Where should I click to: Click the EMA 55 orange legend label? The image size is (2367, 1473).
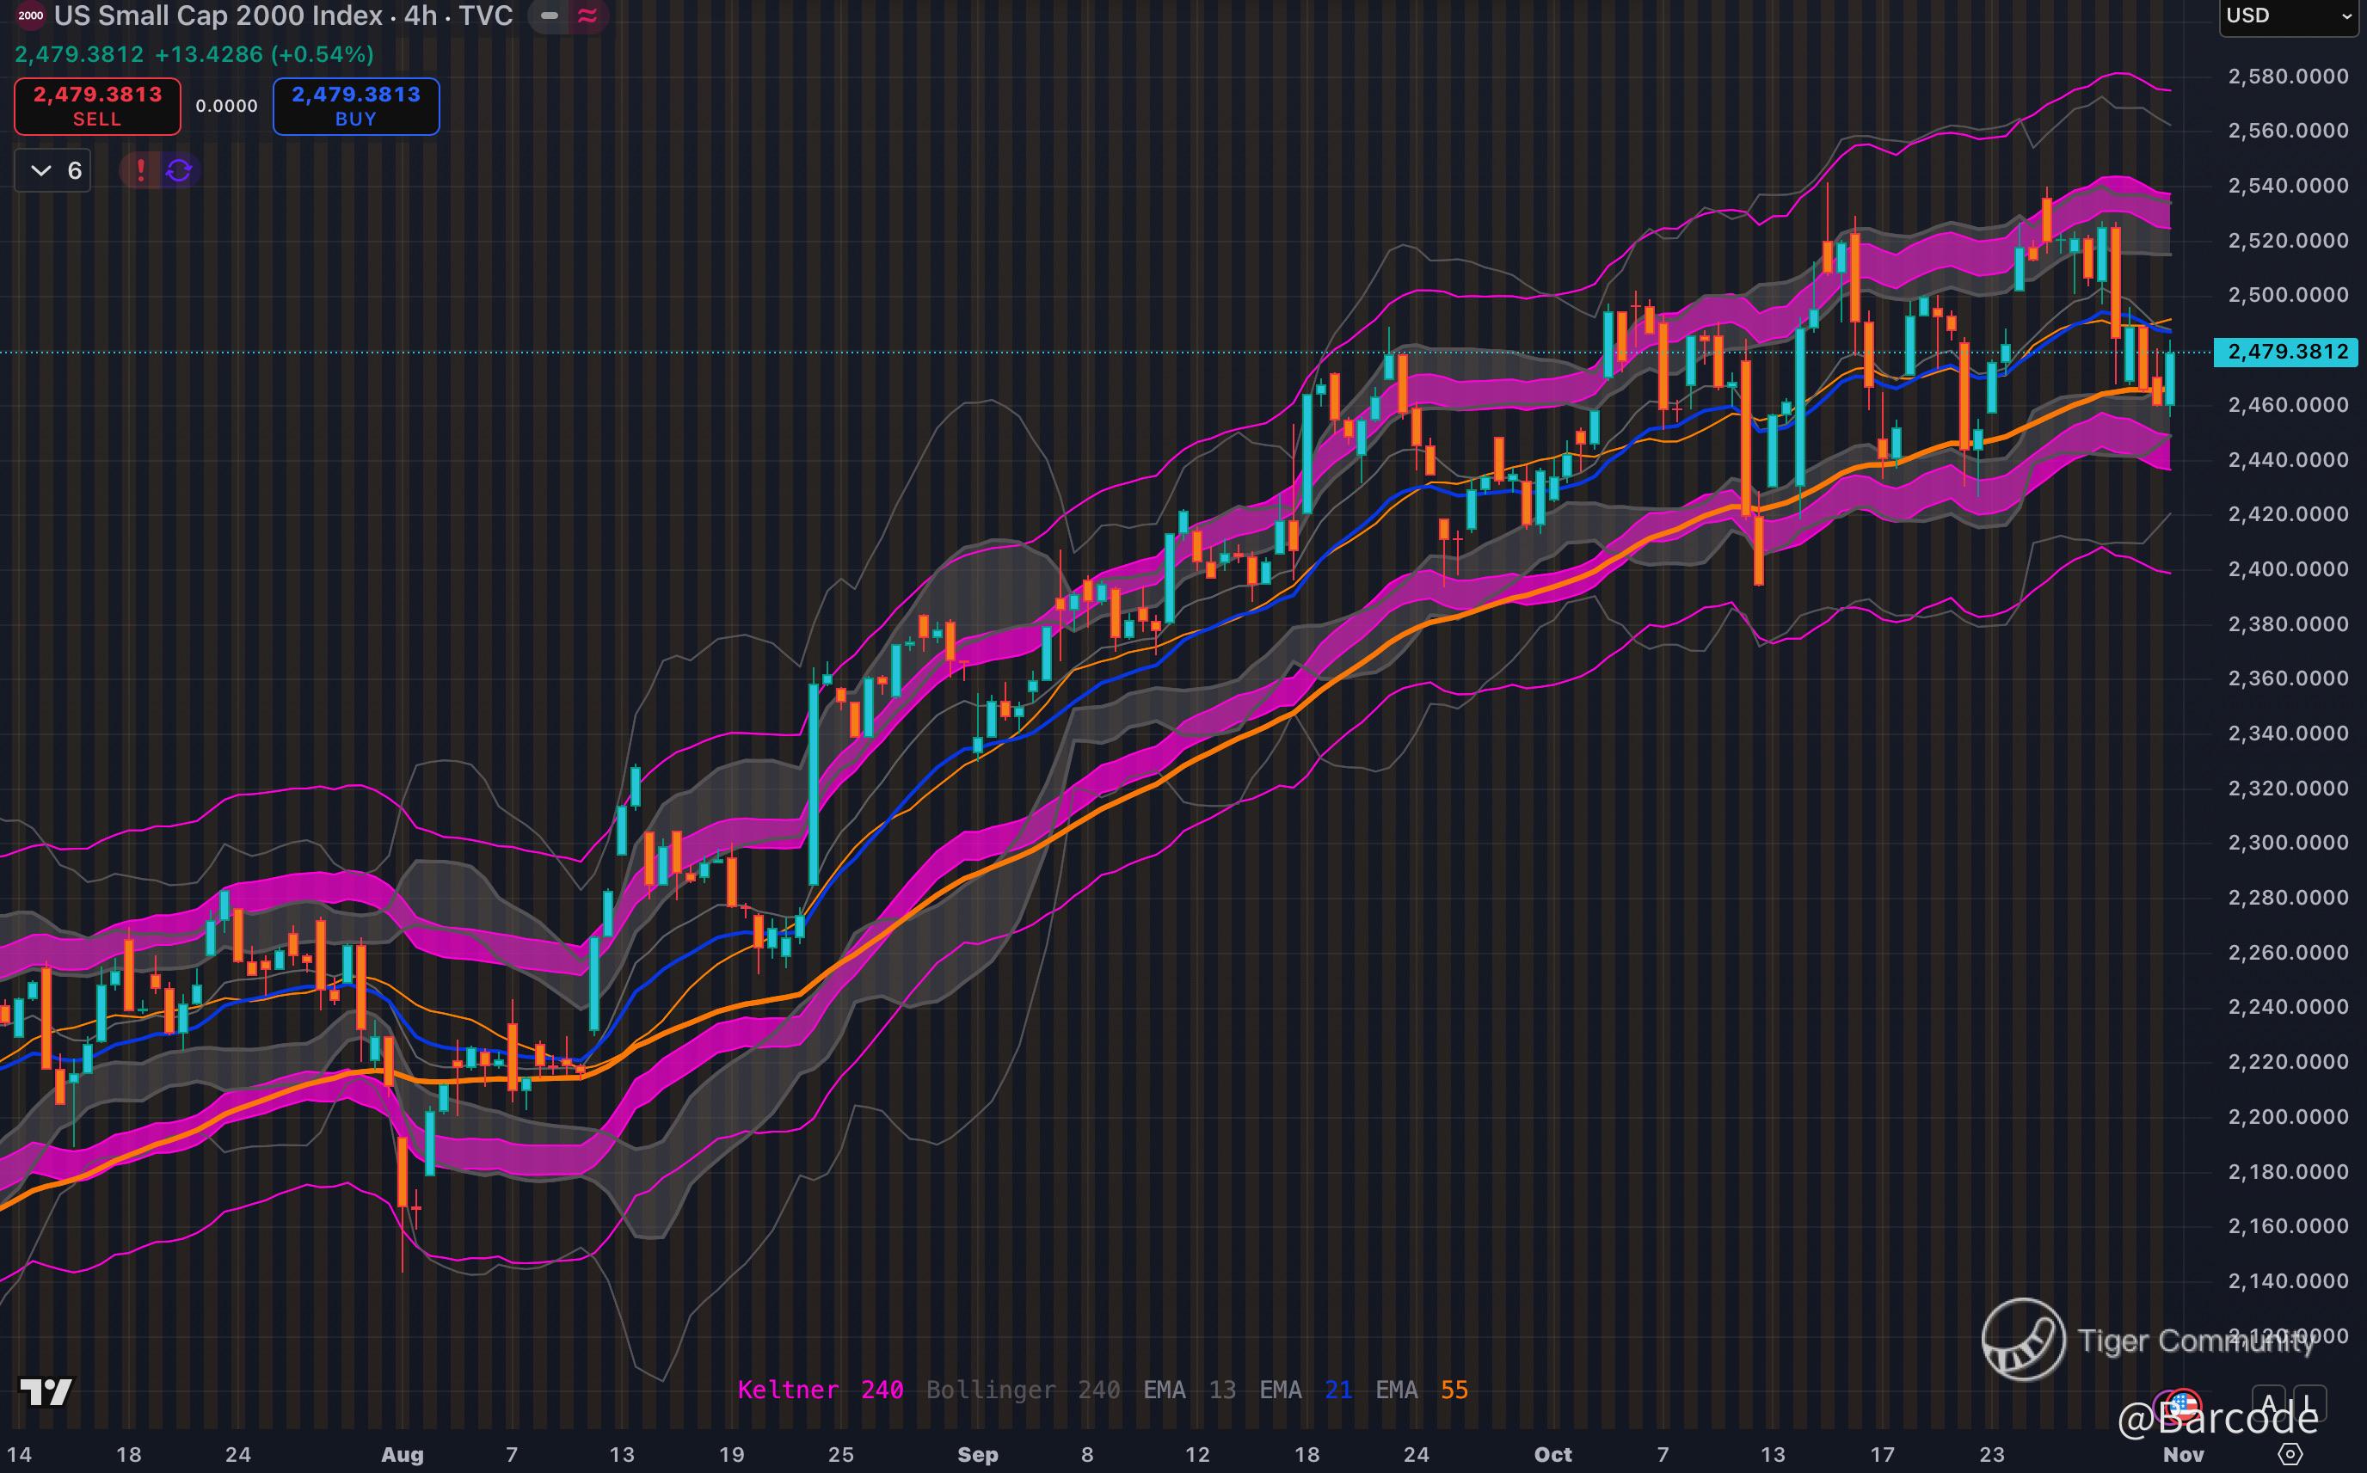(x=1421, y=1390)
